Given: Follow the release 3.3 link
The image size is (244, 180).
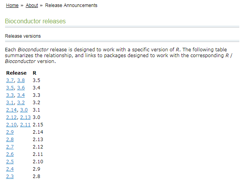Looking at the screenshot, I should [x=10, y=95].
